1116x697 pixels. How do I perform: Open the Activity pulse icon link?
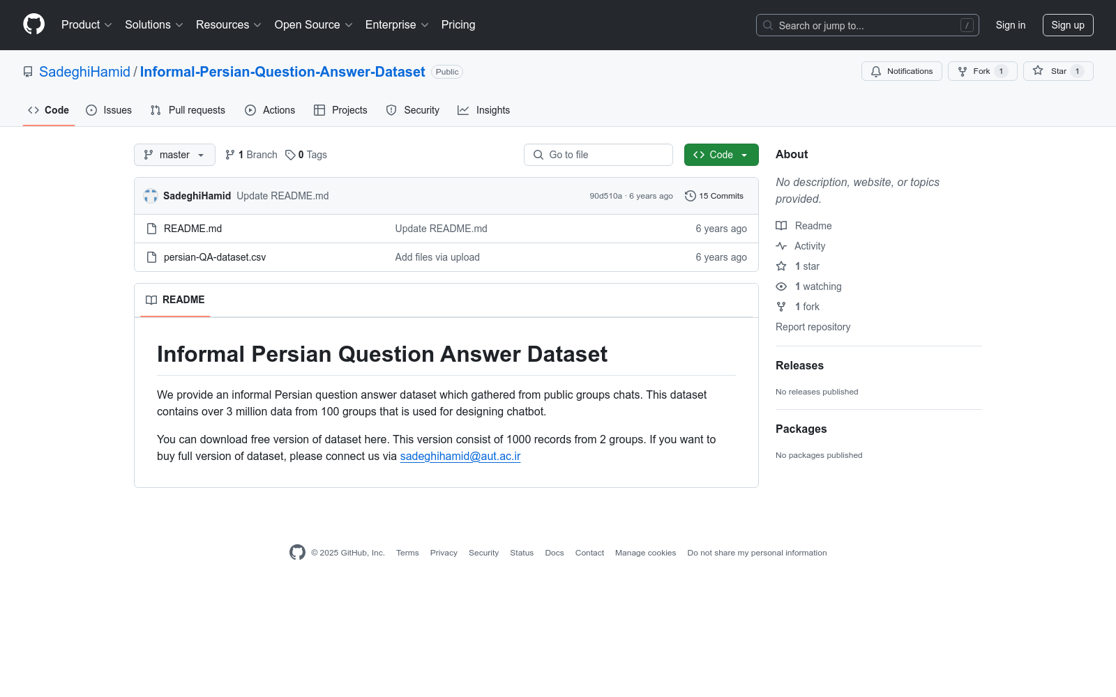pyautogui.click(x=781, y=246)
